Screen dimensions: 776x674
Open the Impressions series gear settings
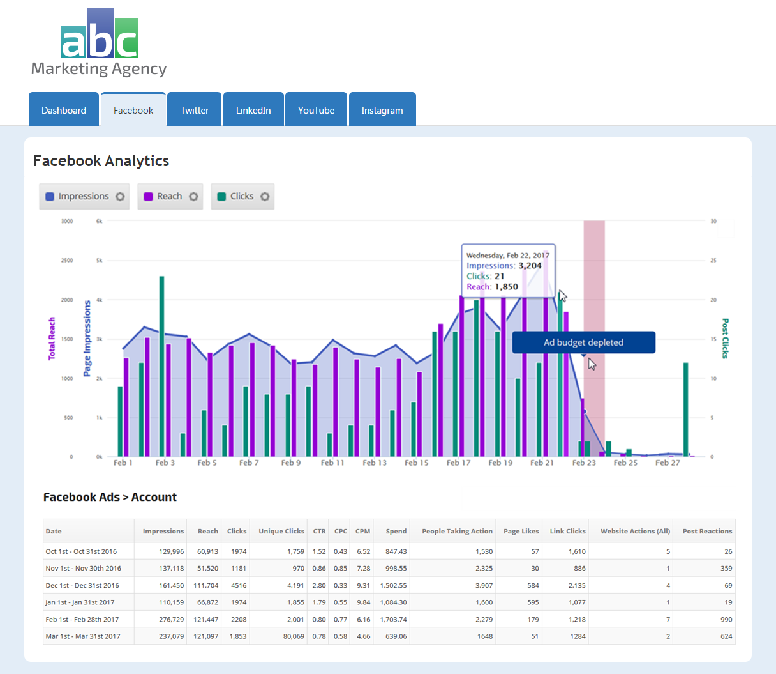120,197
